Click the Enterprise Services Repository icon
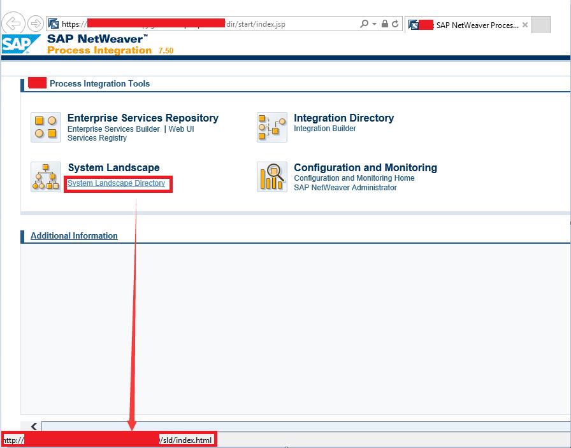Image resolution: width=571 pixels, height=448 pixels. coord(46,127)
